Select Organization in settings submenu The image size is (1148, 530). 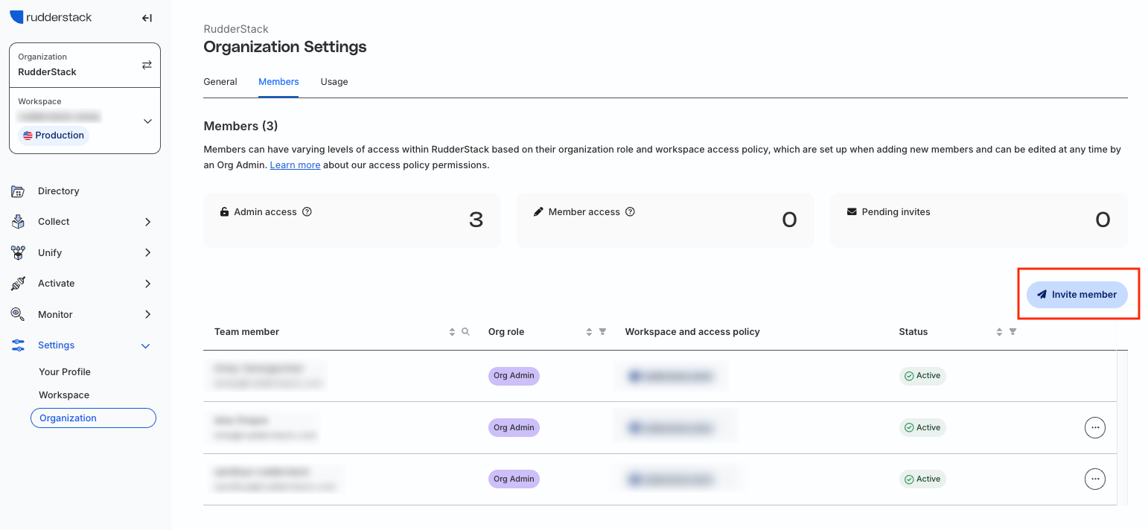(93, 418)
